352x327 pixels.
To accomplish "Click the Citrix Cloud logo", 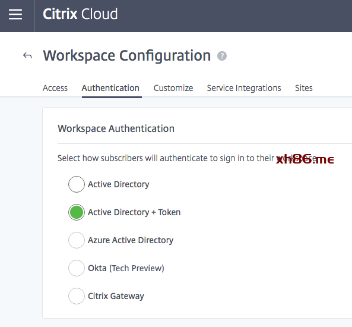I will coord(80,14).
